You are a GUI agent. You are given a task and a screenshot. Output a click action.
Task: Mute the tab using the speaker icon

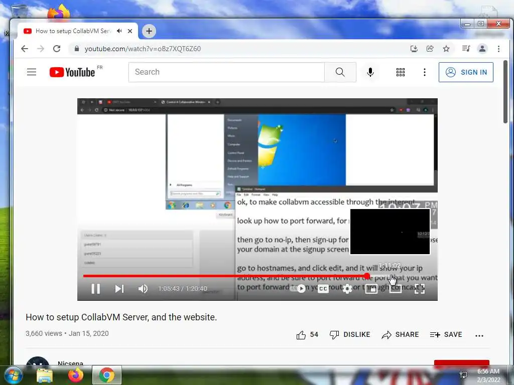pyautogui.click(x=119, y=31)
